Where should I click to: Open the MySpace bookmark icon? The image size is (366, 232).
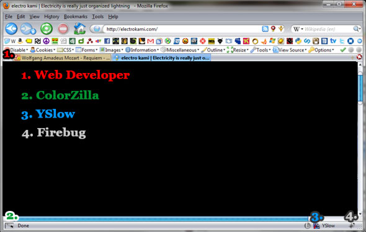tap(238, 41)
